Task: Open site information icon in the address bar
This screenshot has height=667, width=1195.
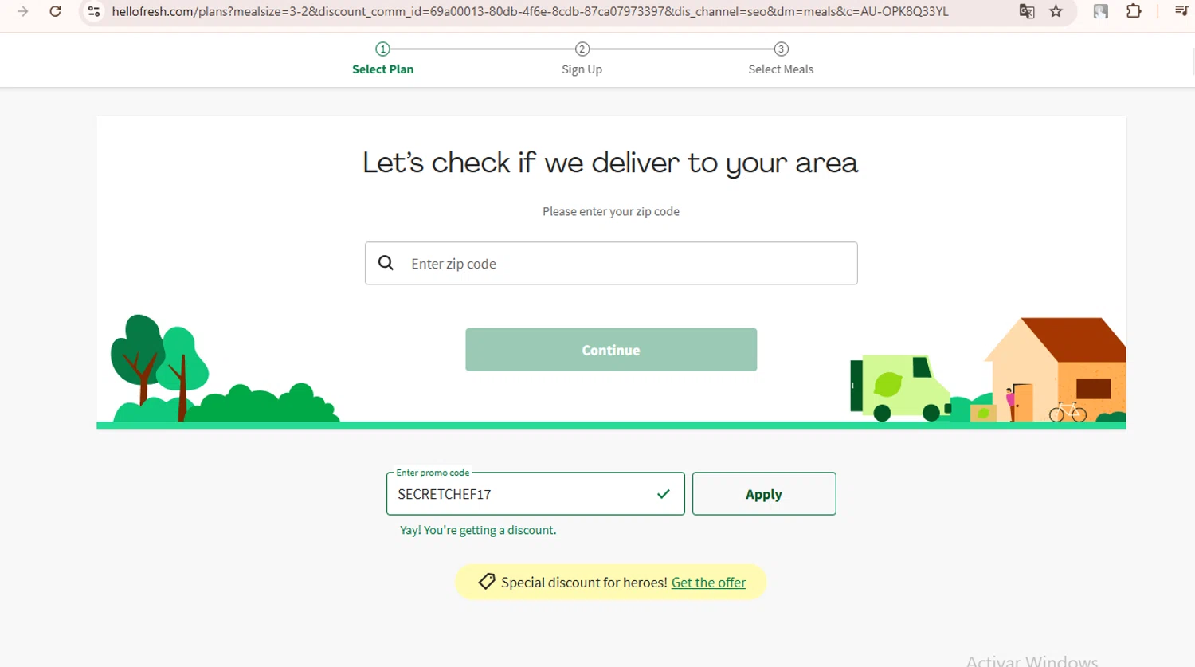Action: click(x=94, y=11)
